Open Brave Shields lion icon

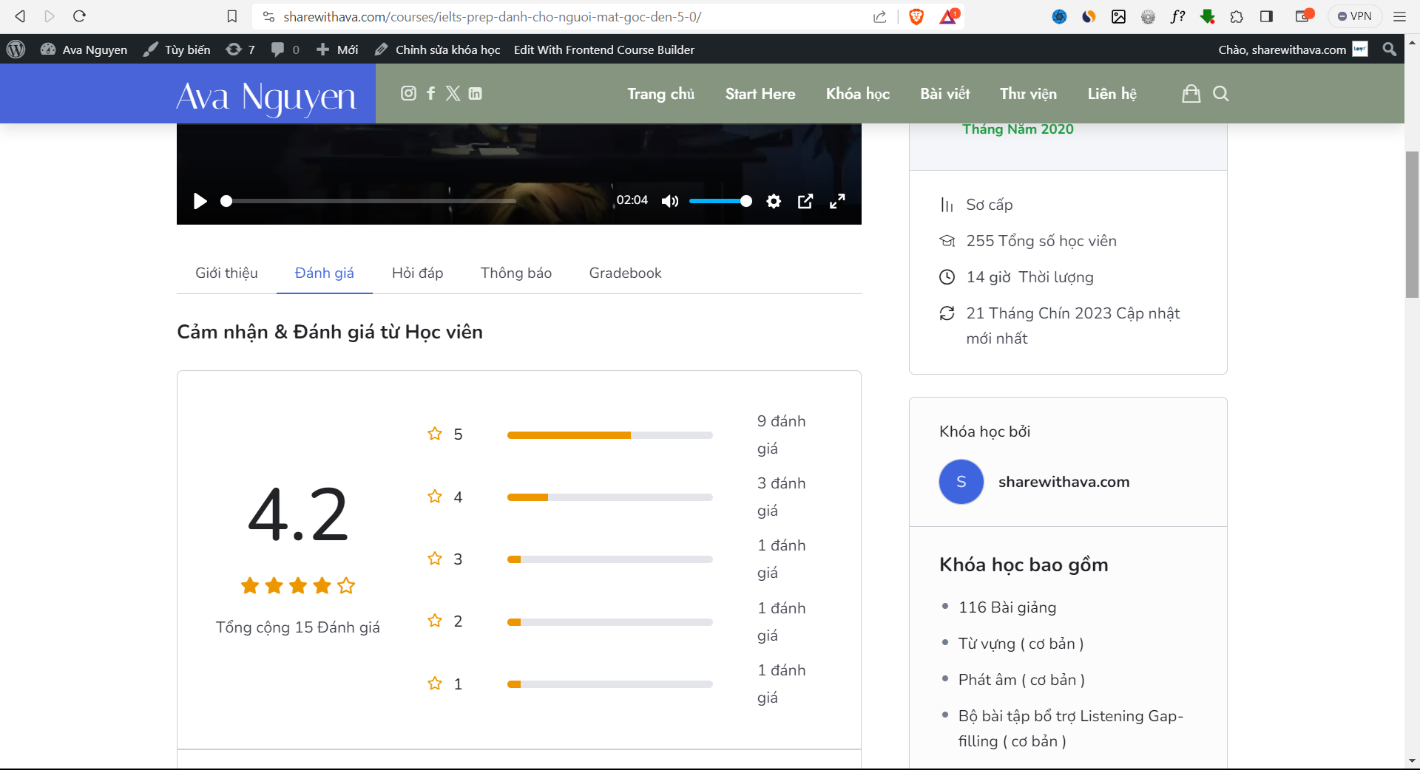916,16
